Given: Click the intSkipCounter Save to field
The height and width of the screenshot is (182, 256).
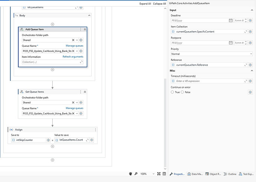Looking at the screenshot, I should coord(29,140).
